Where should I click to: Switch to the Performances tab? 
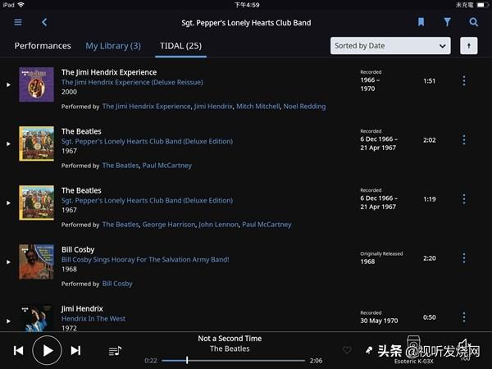click(43, 46)
